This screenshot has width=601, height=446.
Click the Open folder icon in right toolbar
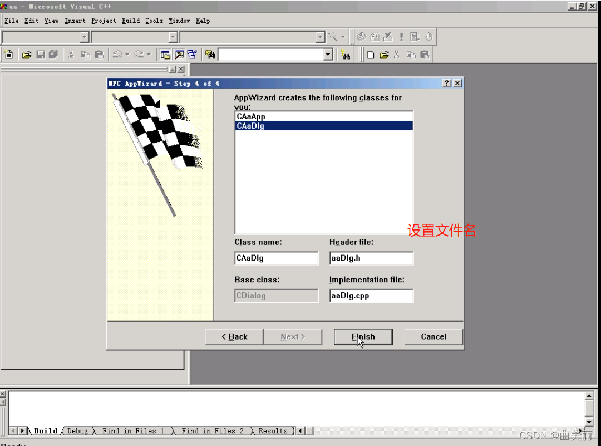pyautogui.click(x=384, y=55)
